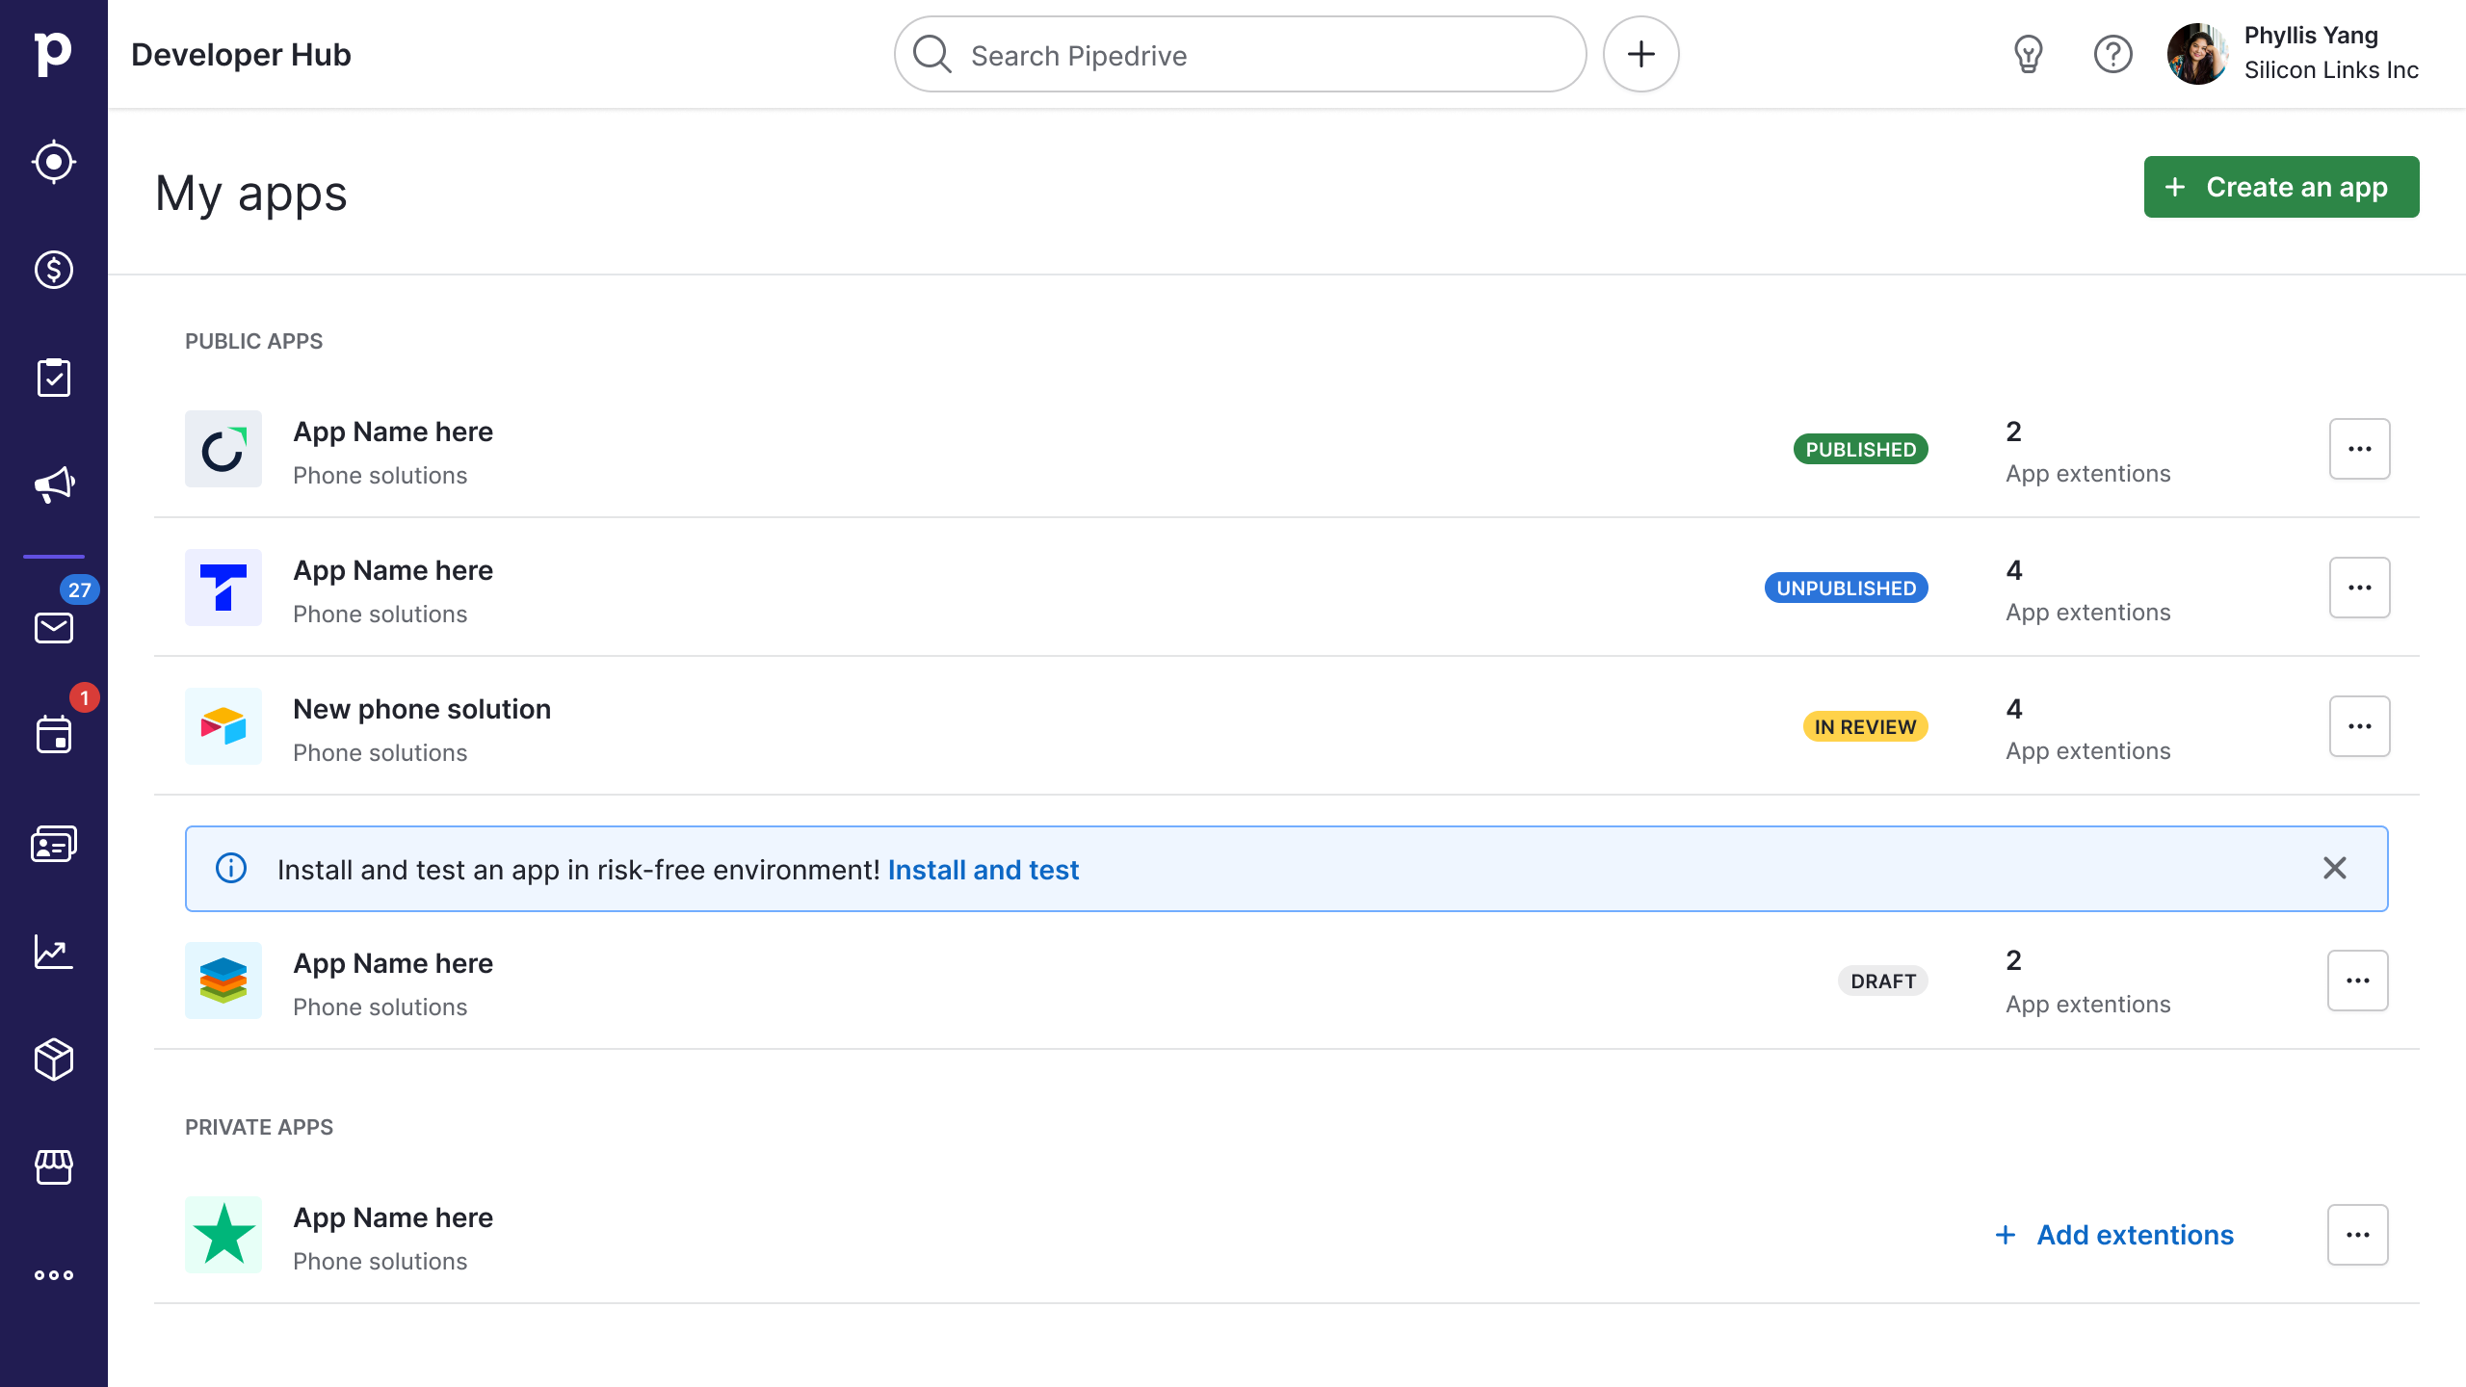Click Add extentions for the private app
Image resolution: width=2466 pixels, height=1387 pixels.
tap(2113, 1234)
